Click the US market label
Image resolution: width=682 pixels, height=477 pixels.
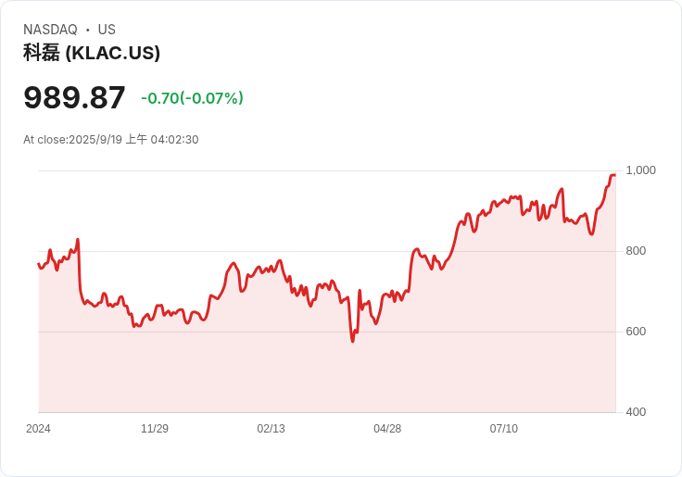pos(107,30)
